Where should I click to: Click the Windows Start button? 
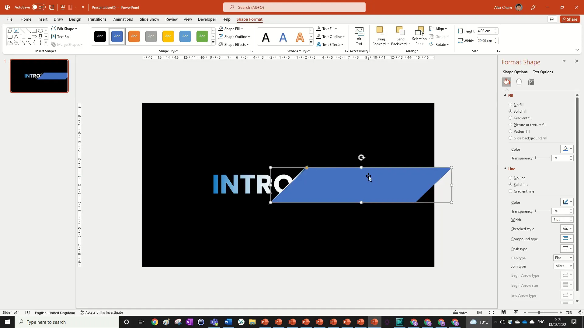(7, 322)
